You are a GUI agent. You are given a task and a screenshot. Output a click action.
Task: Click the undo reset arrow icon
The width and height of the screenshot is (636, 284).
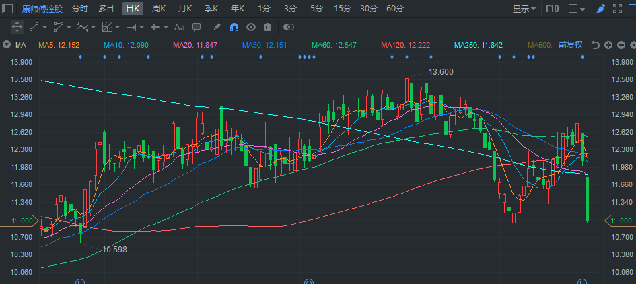pos(596,45)
